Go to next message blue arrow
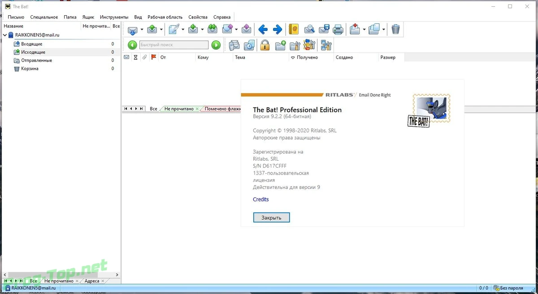Image resolution: width=538 pixels, height=294 pixels. (278, 30)
